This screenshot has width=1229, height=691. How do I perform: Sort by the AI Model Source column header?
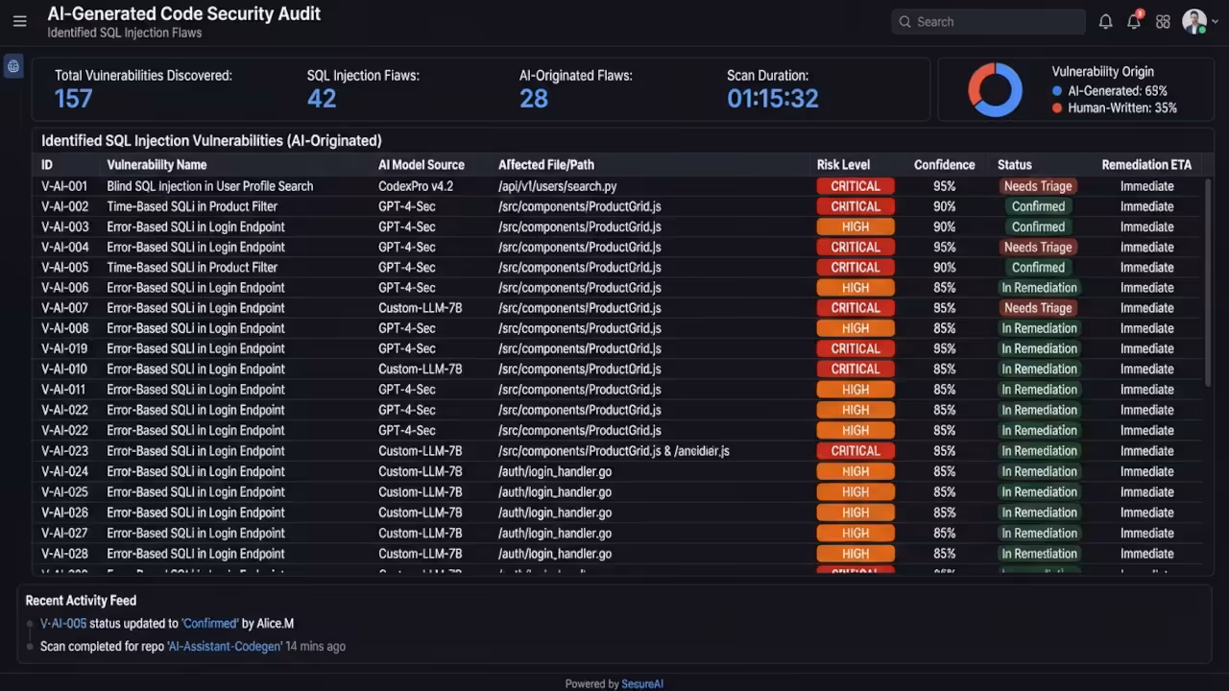point(421,165)
